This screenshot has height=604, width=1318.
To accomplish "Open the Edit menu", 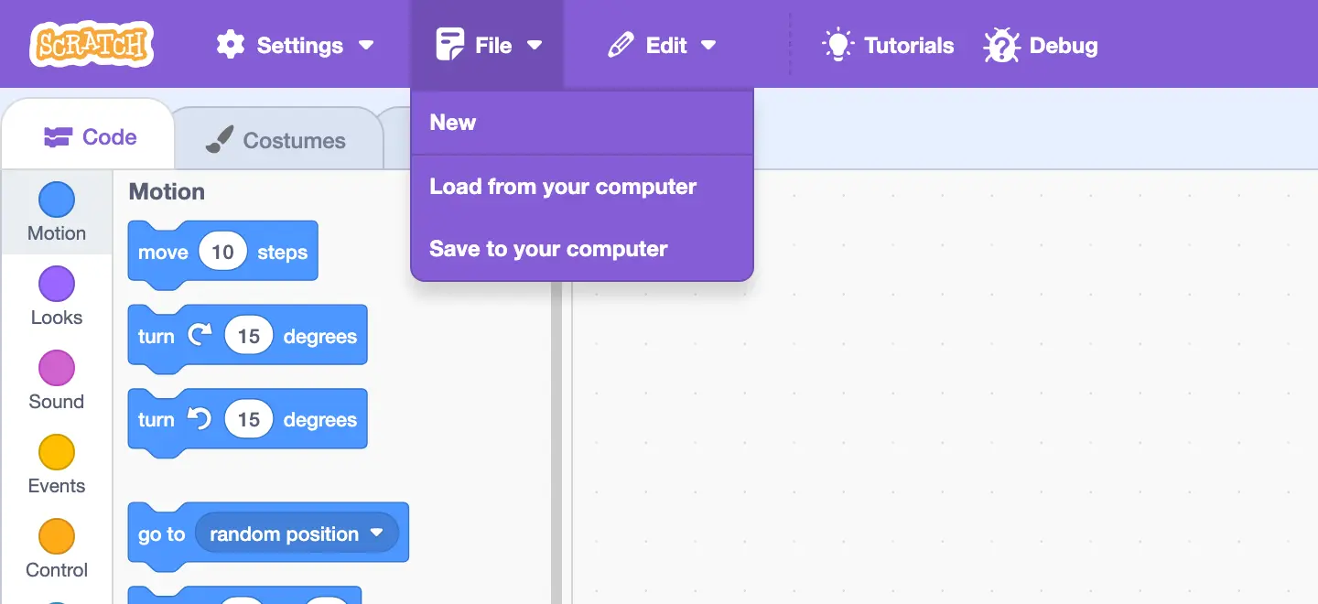I will click(661, 45).
